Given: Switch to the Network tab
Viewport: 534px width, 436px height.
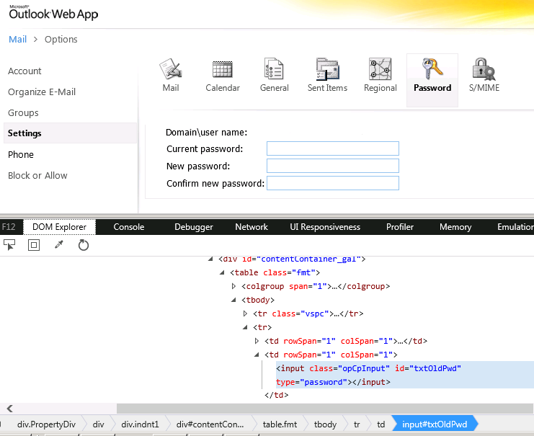Looking at the screenshot, I should click(252, 227).
